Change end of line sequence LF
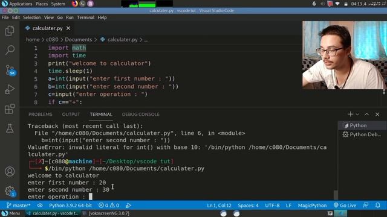The image size is (387, 217). (288, 206)
